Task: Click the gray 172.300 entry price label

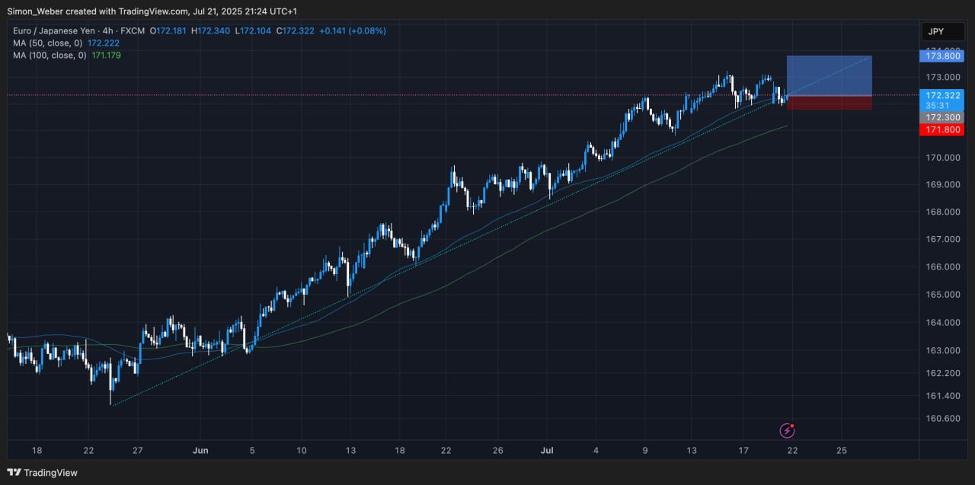Action: coord(942,118)
